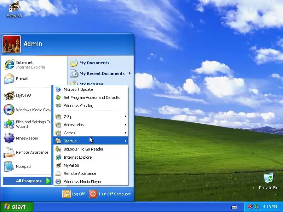The image size is (283, 212).
Task: Select the Windows Catalog label
Action: [79, 106]
